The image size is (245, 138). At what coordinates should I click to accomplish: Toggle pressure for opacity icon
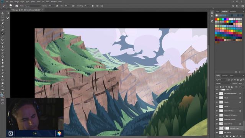point(57,6)
